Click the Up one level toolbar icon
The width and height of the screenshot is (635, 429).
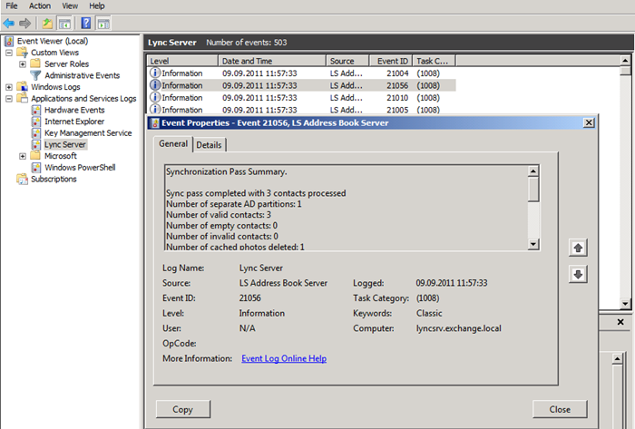(x=47, y=24)
